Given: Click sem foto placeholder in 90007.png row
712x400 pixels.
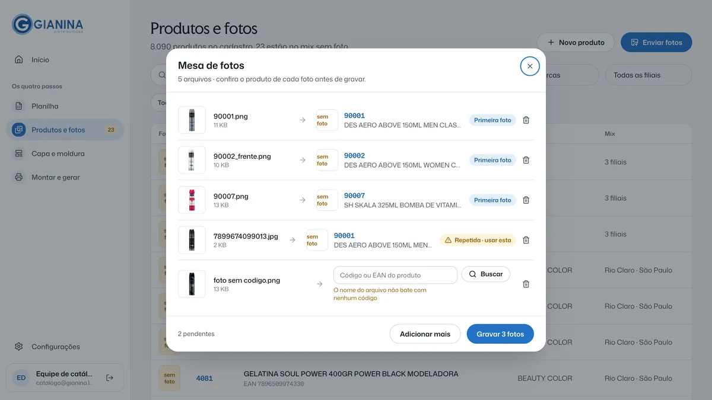Looking at the screenshot, I should point(327,200).
